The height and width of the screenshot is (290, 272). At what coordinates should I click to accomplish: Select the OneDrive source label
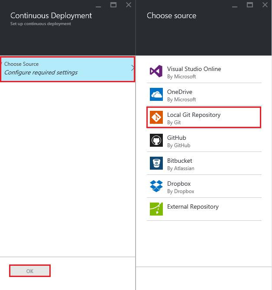(179, 92)
